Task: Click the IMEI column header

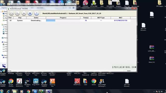Action: click(121, 18)
